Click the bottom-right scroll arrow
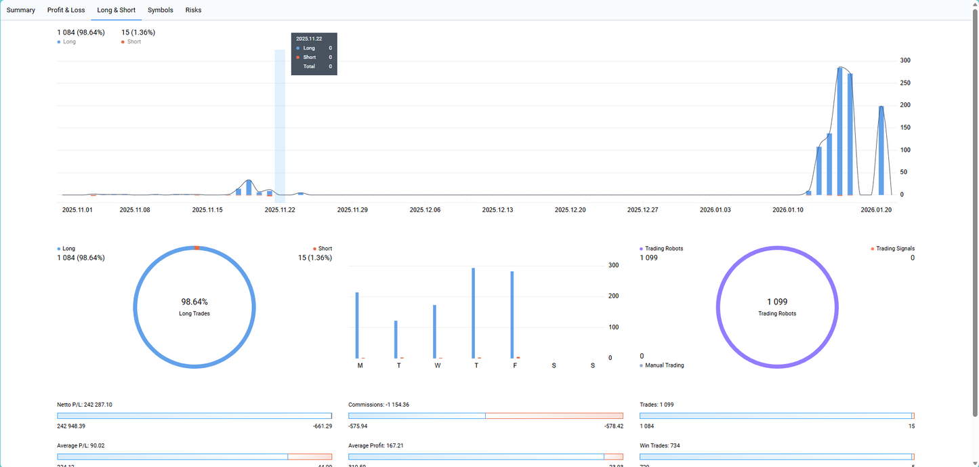Screen dimensions: 979x467 (974, 463)
